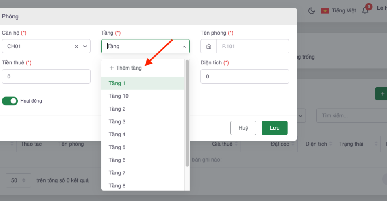The image size is (387, 201).
Task: Open the 50 page-size selector
Action: (x=19, y=180)
